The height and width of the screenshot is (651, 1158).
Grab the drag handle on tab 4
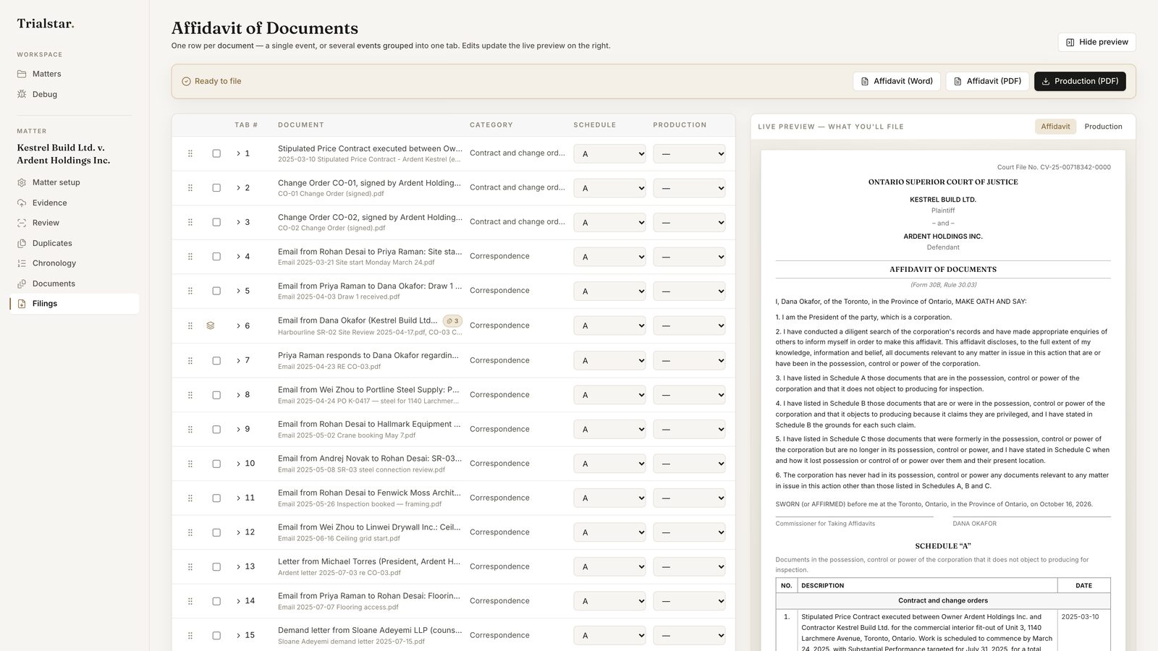[190, 257]
